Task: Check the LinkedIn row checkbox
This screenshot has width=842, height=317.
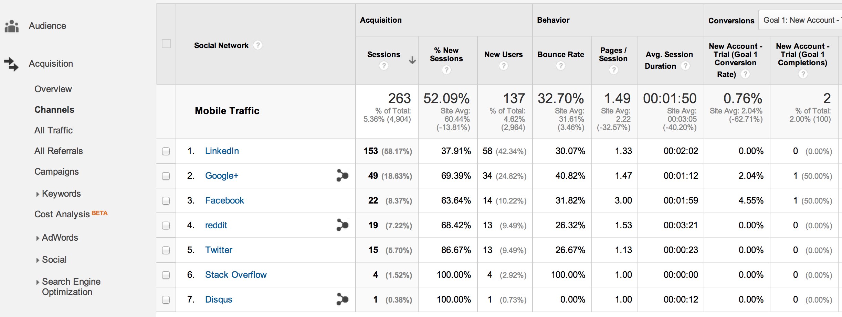Action: click(166, 151)
